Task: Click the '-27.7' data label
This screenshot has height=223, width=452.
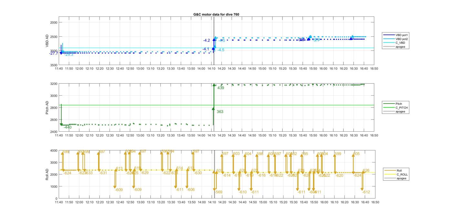Action: pos(54,53)
